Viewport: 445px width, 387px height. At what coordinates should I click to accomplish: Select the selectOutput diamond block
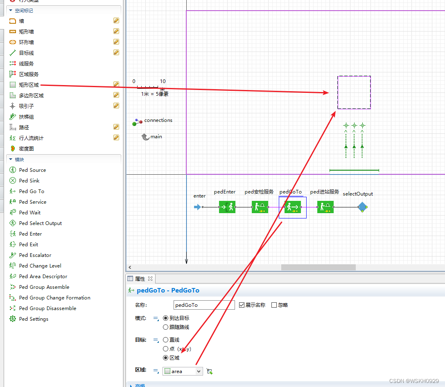pos(362,207)
